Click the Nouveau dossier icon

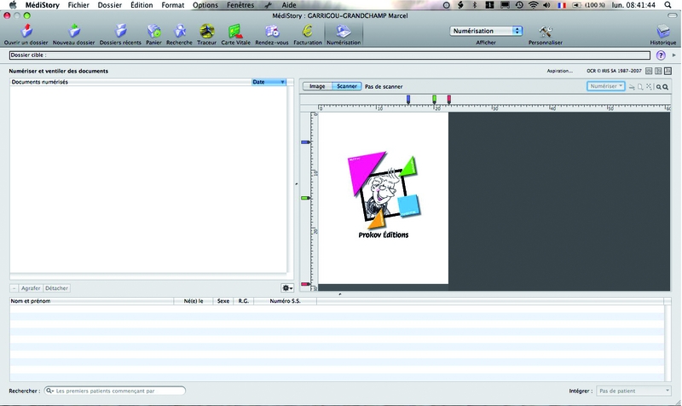74,32
